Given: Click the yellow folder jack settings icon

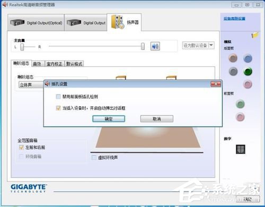Looking at the screenshot, I should point(255,35).
